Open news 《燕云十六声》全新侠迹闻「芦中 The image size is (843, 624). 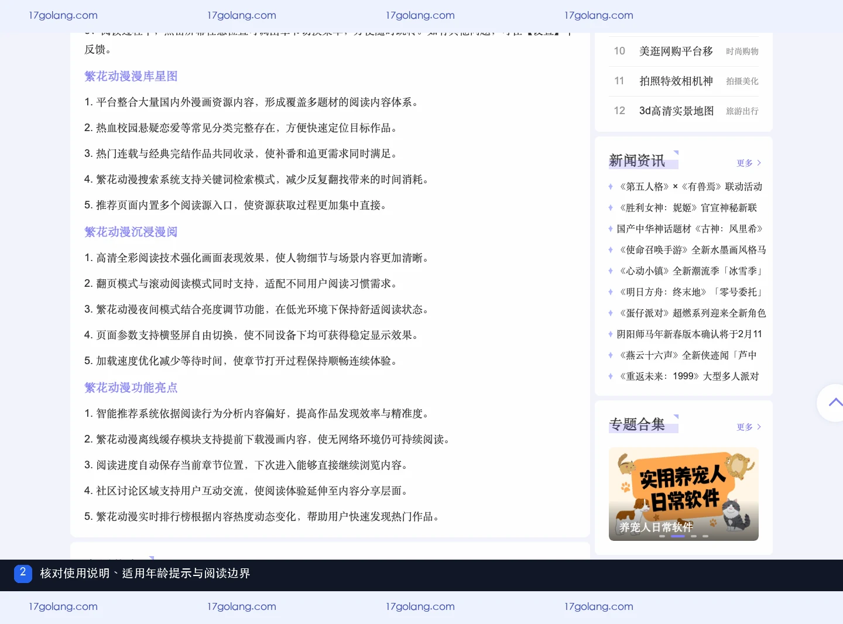click(x=687, y=355)
